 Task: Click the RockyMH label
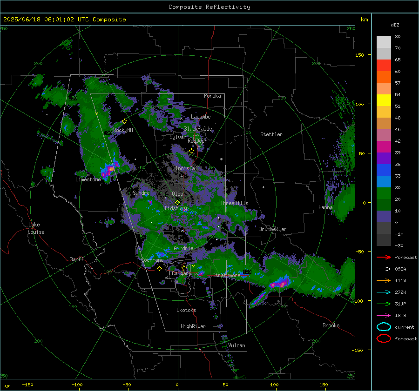tap(123, 130)
